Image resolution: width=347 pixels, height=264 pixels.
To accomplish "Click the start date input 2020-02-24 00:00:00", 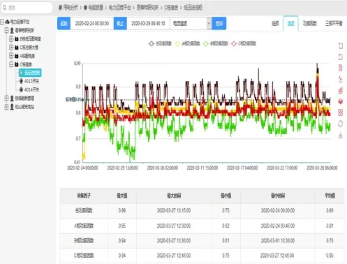I will click(x=92, y=23).
